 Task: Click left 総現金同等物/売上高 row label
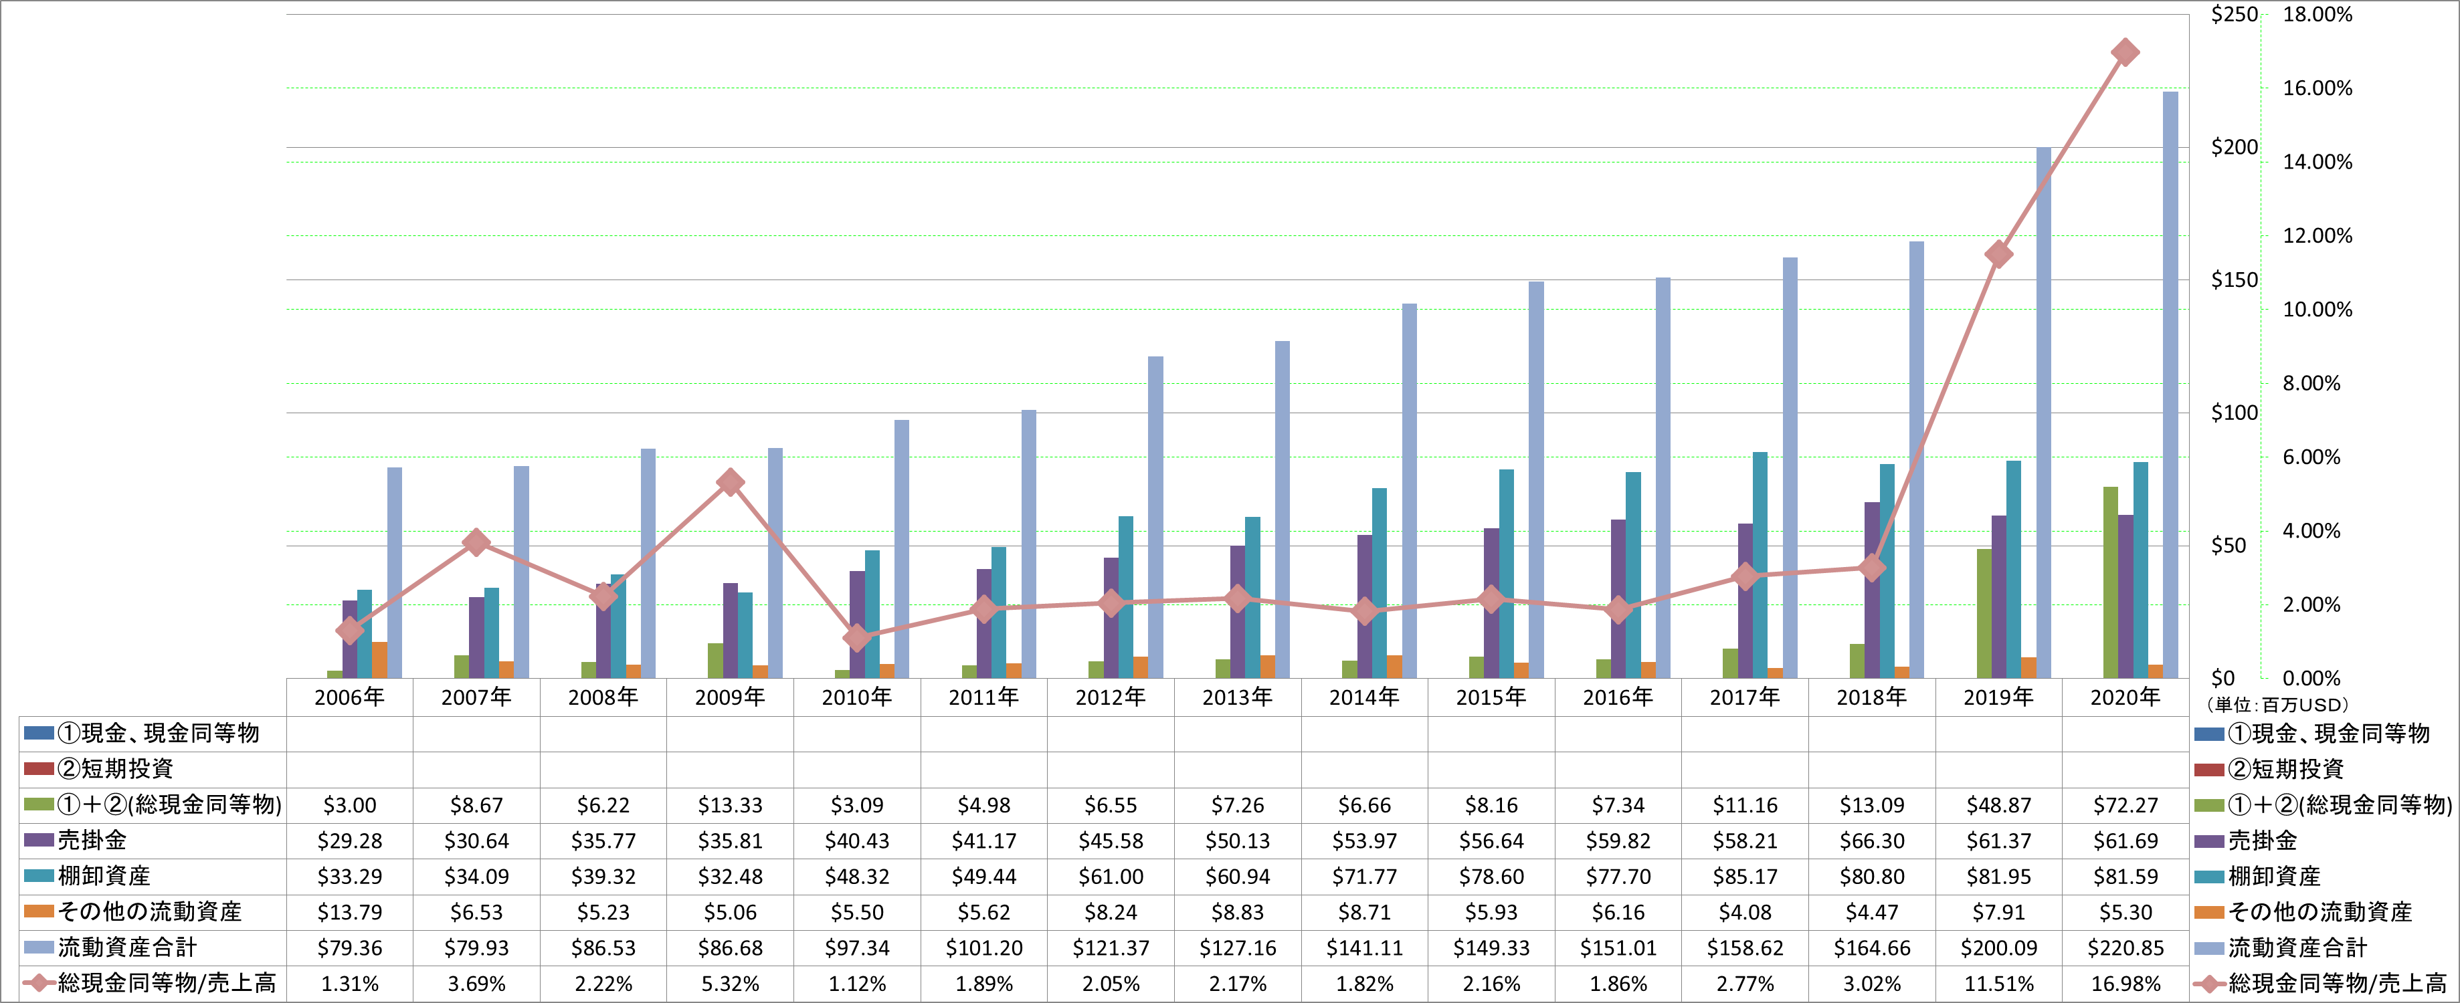pos(167,983)
